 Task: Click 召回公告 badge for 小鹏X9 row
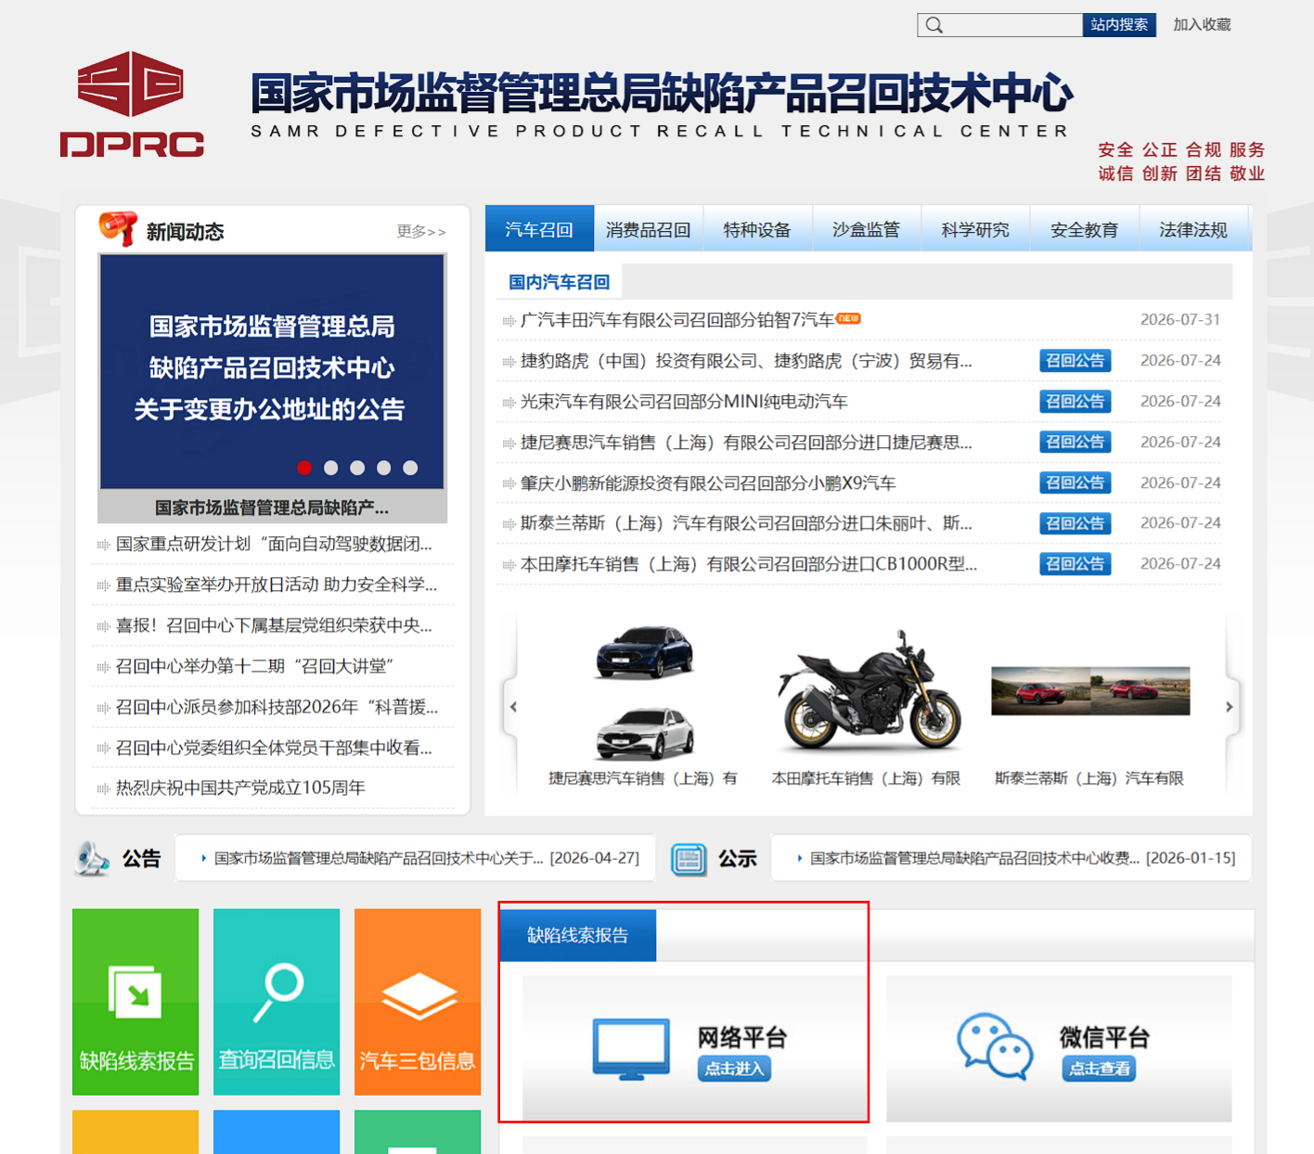pyautogui.click(x=1076, y=483)
